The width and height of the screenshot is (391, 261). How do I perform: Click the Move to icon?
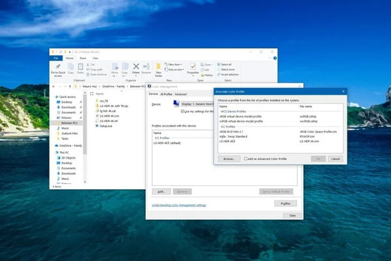coord(115,67)
